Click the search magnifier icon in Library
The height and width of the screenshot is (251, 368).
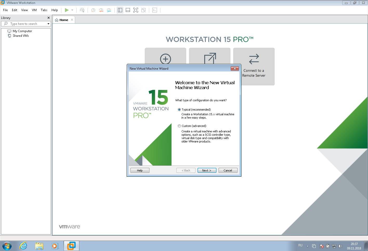(x=6, y=24)
